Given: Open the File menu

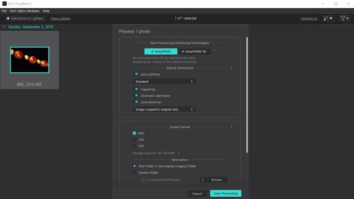Looking at the screenshot, I should click(x=4, y=11).
